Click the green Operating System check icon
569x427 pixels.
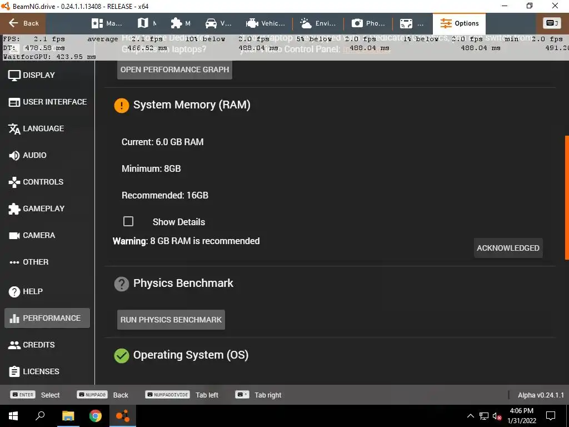(122, 355)
